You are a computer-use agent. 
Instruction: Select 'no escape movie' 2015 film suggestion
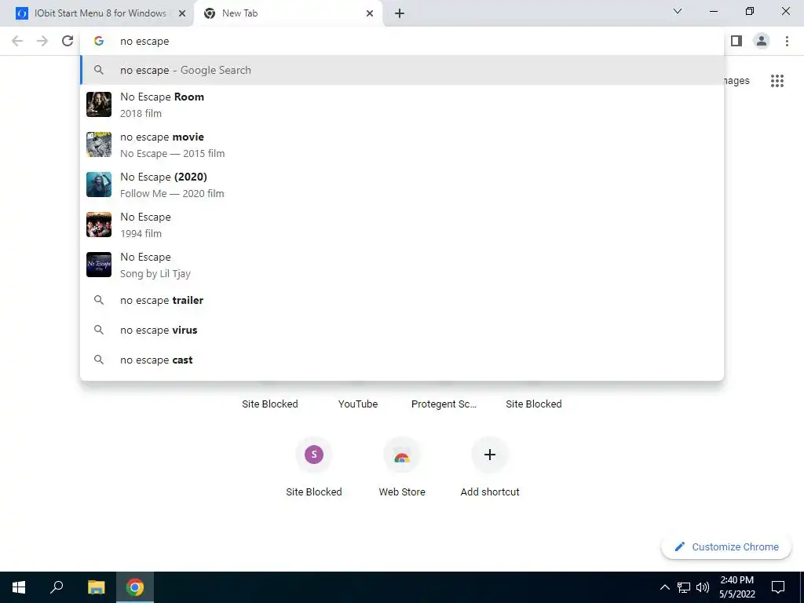(402, 144)
